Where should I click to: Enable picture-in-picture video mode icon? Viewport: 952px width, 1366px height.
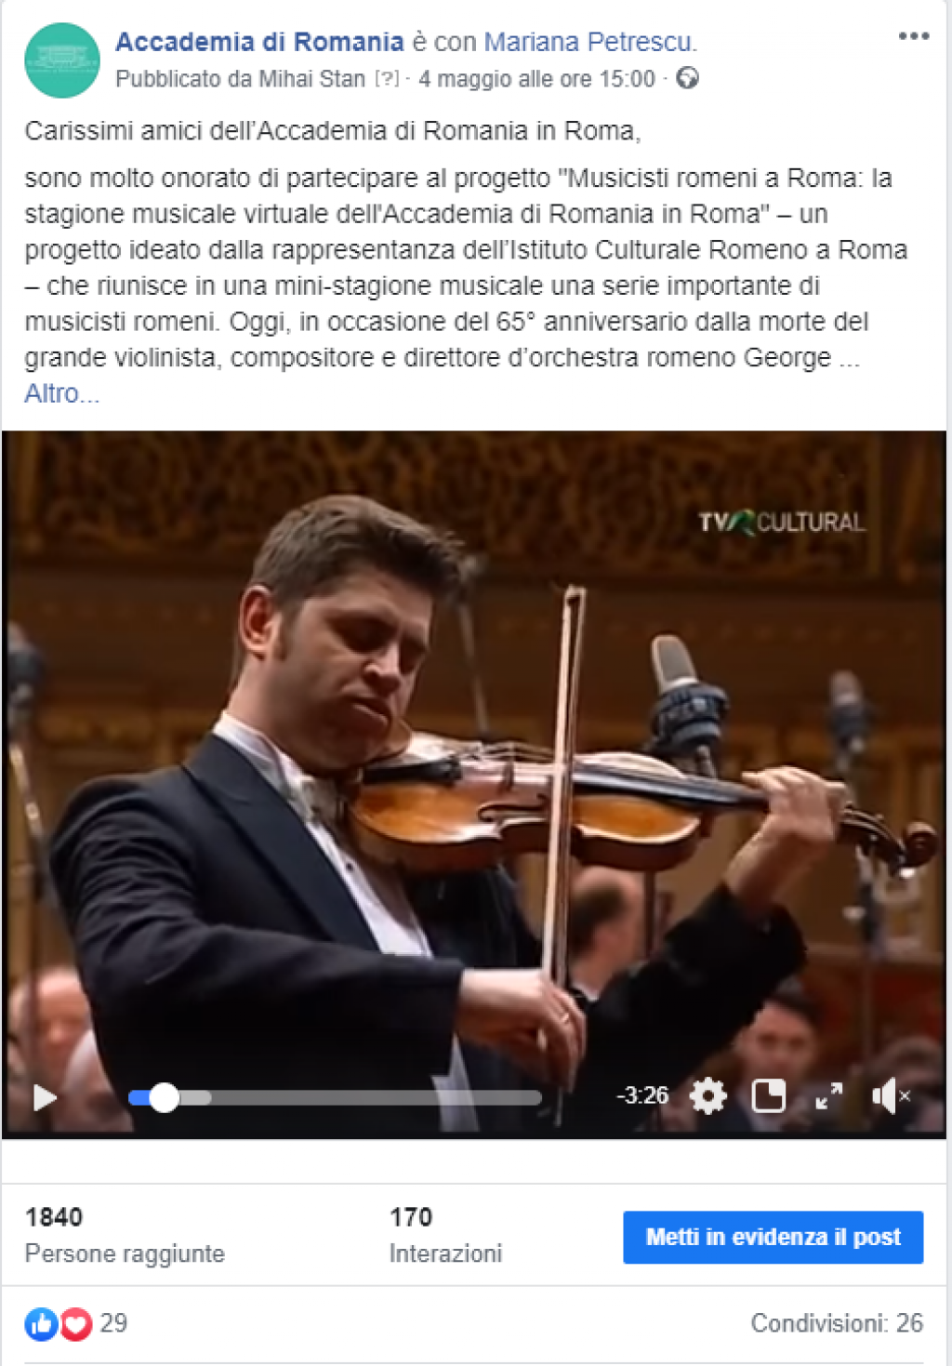pyautogui.click(x=768, y=1096)
